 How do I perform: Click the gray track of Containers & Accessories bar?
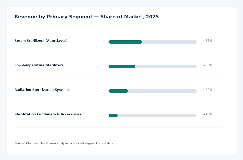(x=157, y=115)
